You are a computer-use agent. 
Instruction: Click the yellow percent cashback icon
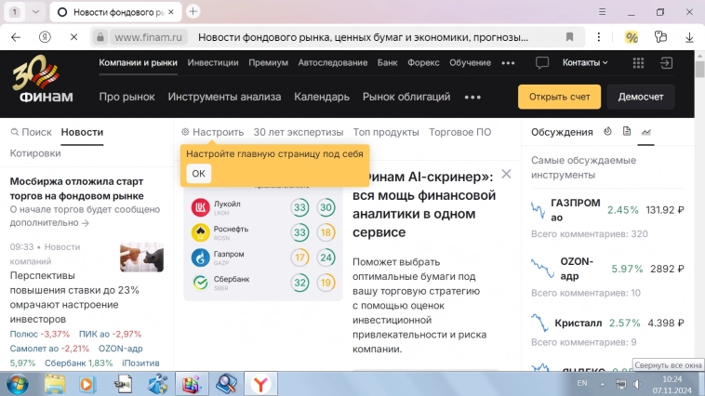[632, 37]
